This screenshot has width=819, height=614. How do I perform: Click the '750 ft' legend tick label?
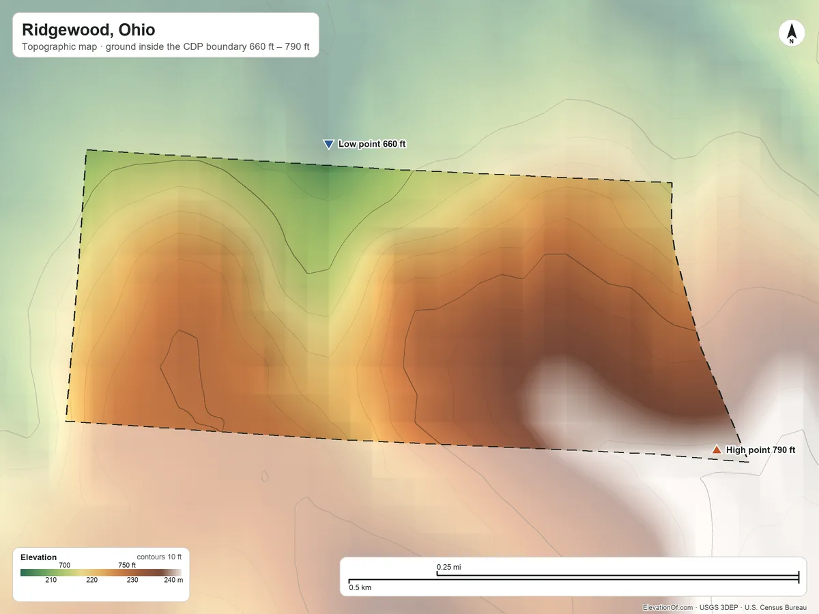pos(127,565)
